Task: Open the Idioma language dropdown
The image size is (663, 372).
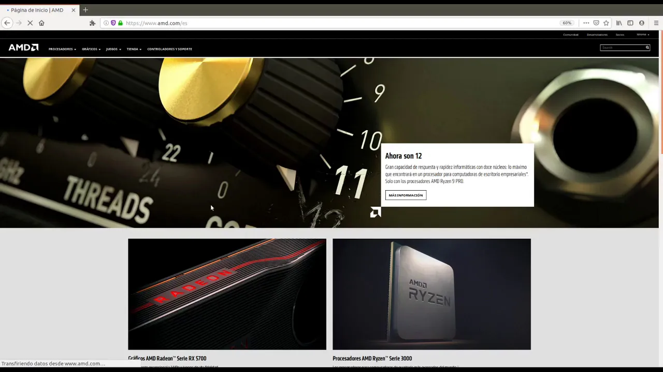Action: (x=643, y=35)
